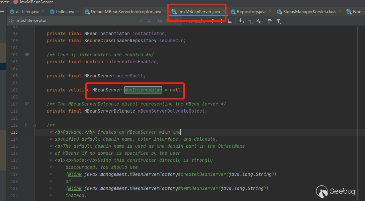The width and height of the screenshot is (365, 201).
Task: Open the search filter options dropdown
Action: [x=279, y=21]
